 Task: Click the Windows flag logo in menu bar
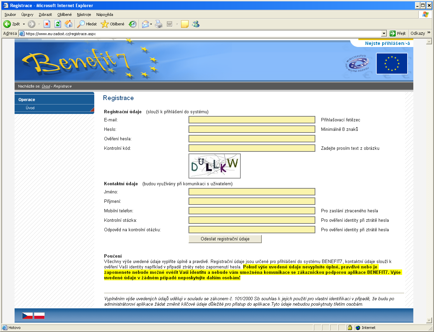pyautogui.click(x=425, y=15)
